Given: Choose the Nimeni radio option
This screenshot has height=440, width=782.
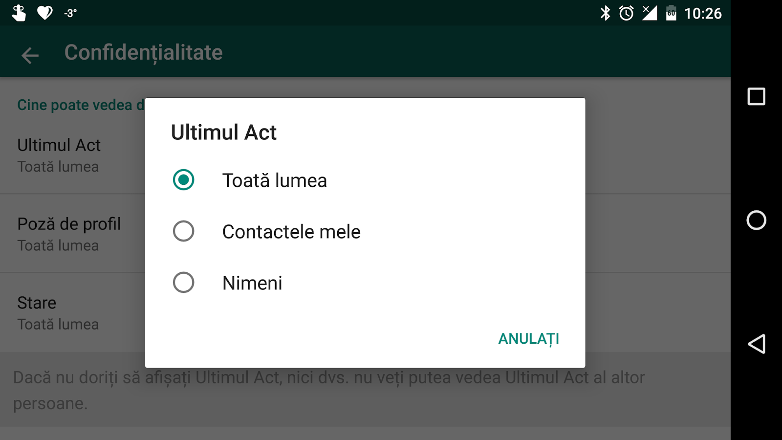Looking at the screenshot, I should point(184,283).
